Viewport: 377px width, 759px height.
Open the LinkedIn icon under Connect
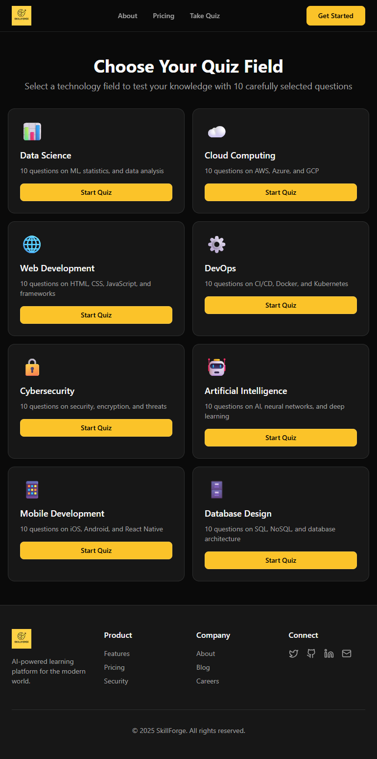(x=329, y=653)
